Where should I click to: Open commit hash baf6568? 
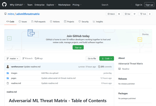point(81,67)
